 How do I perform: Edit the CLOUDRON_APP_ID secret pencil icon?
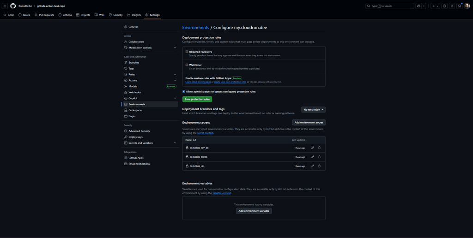pos(313,148)
